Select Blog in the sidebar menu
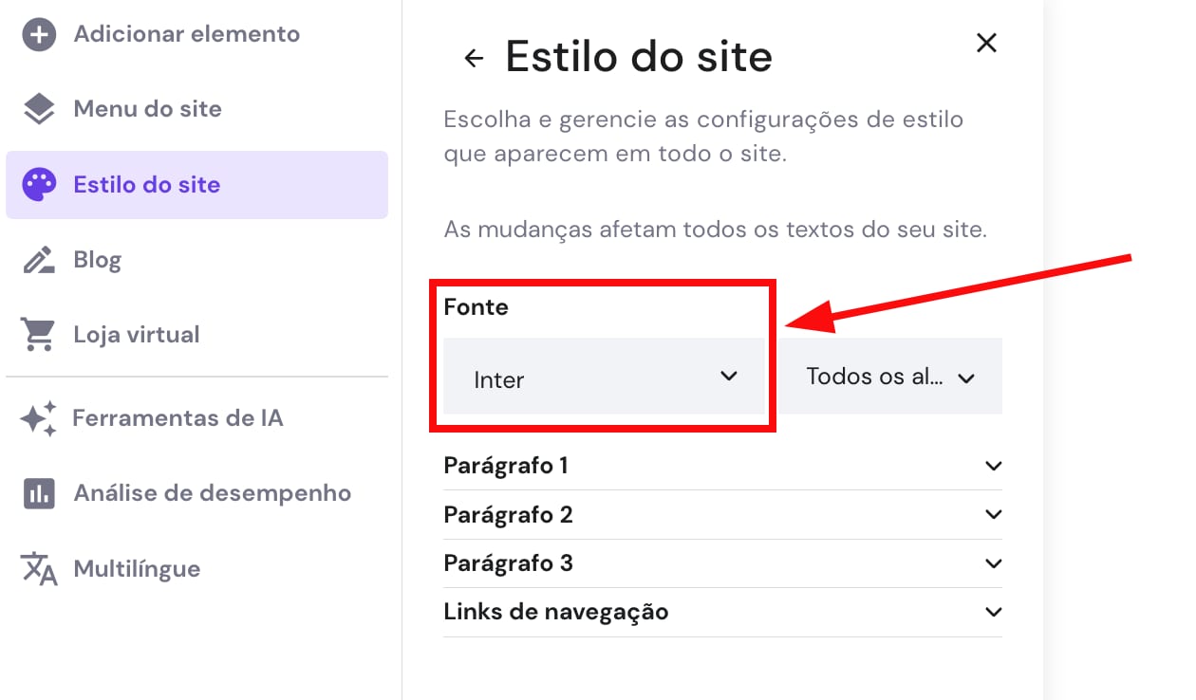Viewport: 1196px width, 700px height. (98, 258)
